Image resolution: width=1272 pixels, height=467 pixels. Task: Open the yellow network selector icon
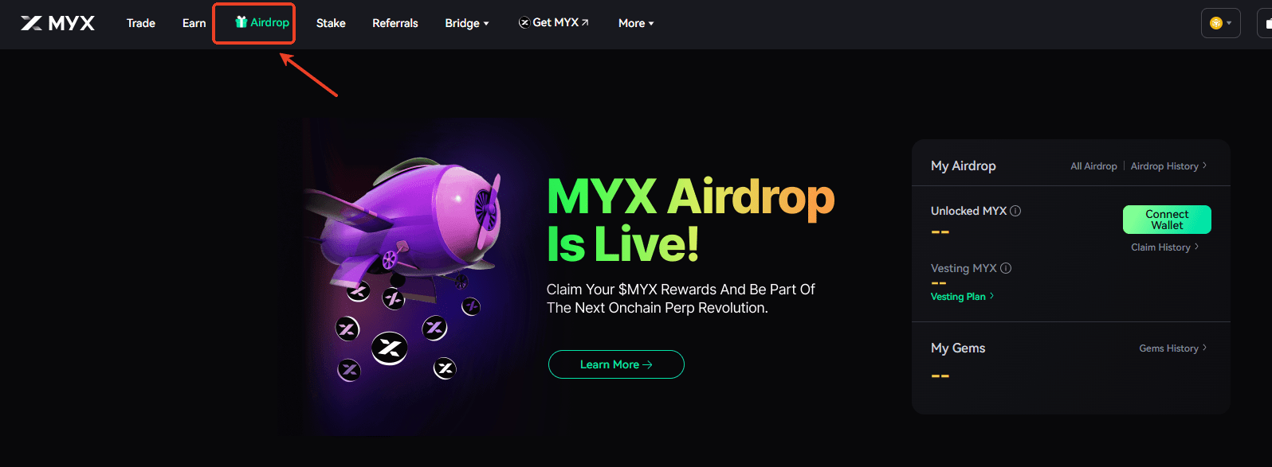coord(1215,23)
